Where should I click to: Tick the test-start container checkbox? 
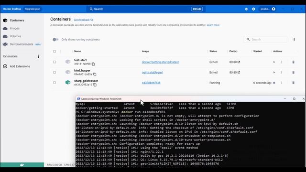click(x=55, y=62)
